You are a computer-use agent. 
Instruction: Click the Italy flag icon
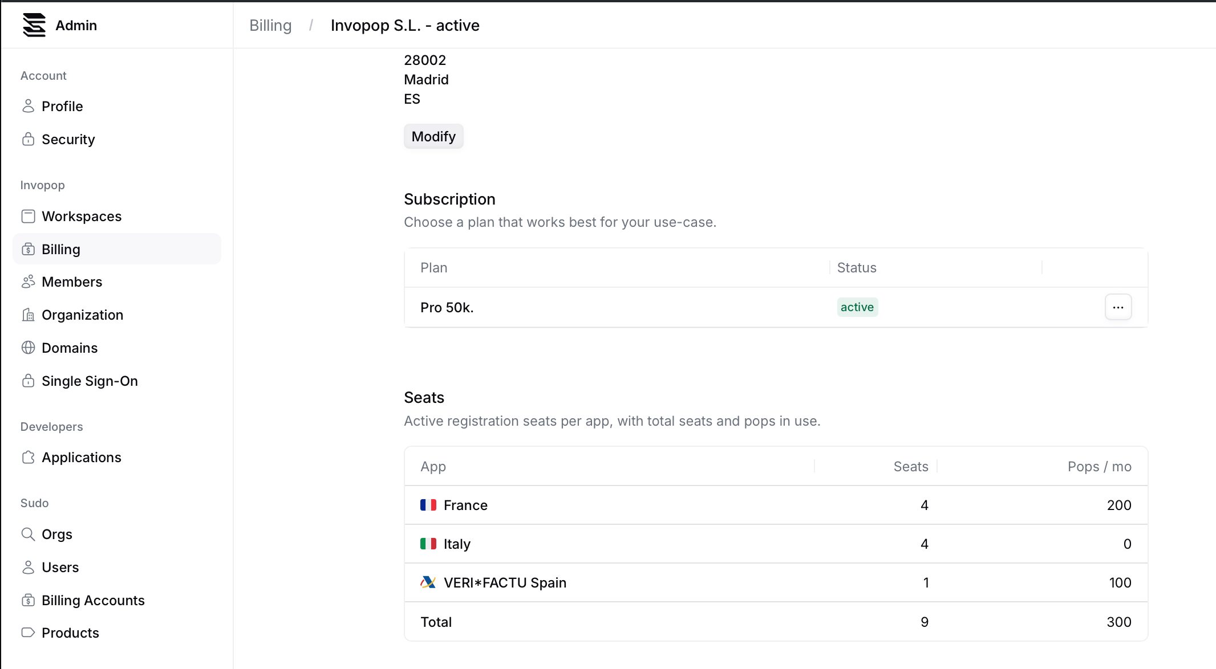428,544
